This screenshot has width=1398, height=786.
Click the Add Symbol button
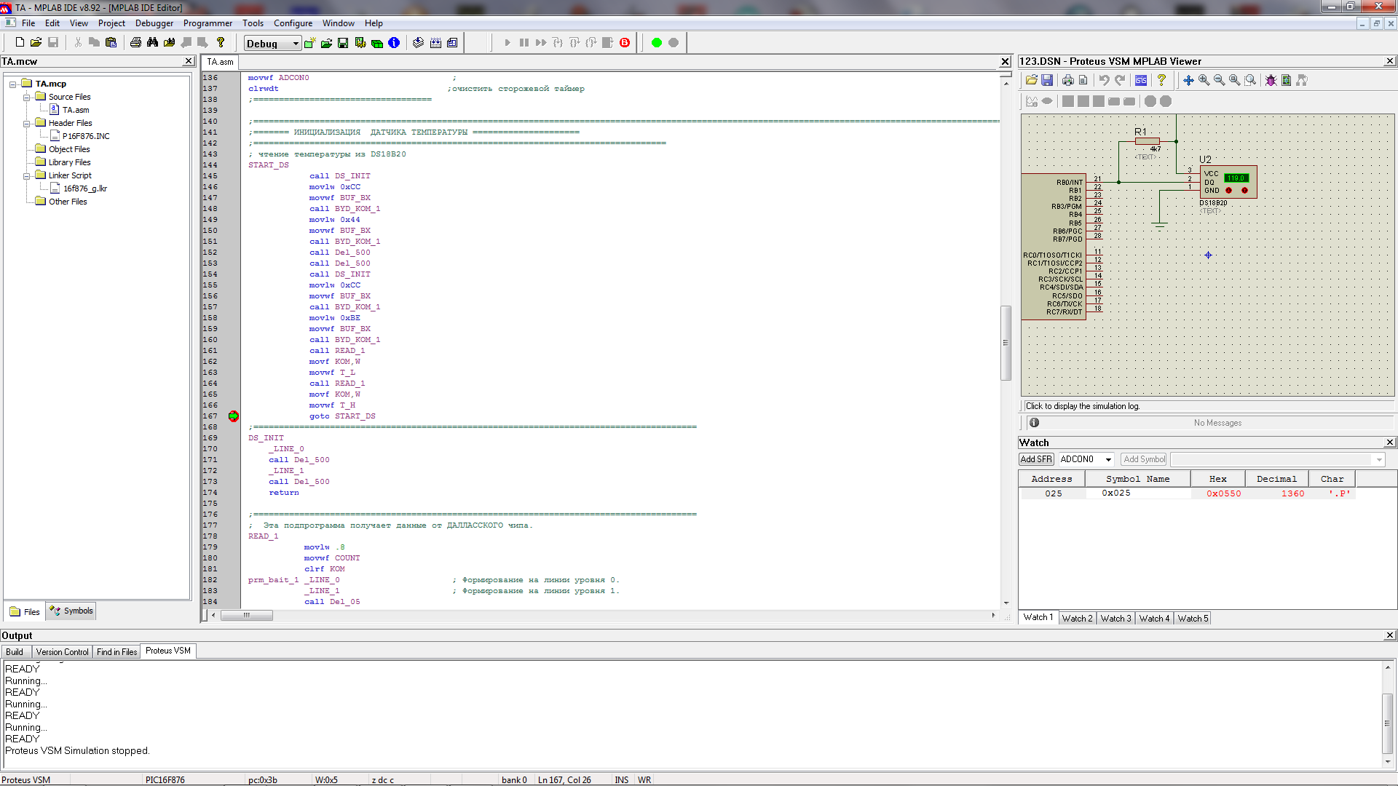pos(1144,460)
